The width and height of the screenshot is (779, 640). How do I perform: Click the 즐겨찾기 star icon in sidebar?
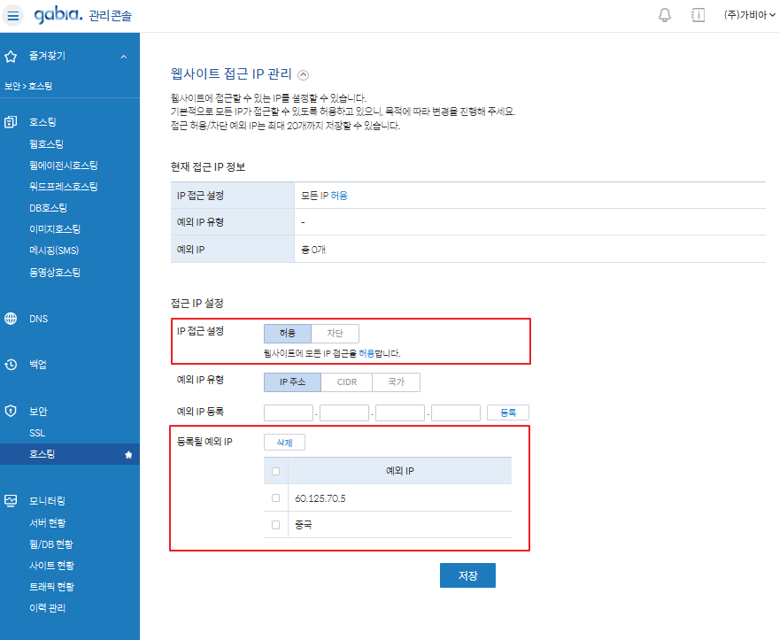coord(12,57)
